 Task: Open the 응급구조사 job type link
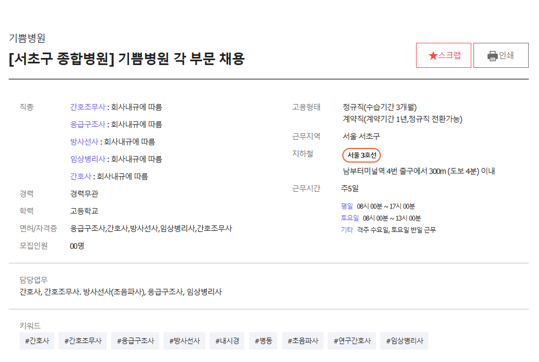(87, 124)
